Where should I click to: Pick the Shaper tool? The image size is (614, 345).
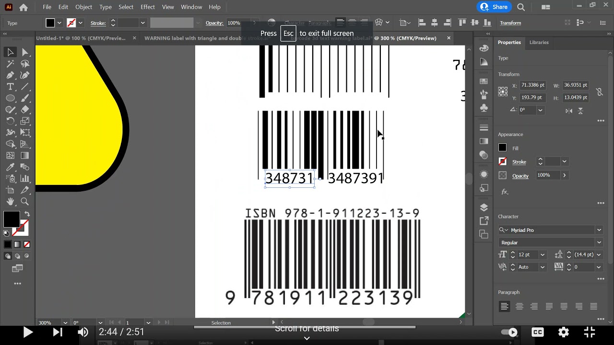10,109
